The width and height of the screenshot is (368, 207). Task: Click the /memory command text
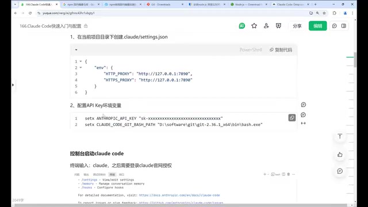tap(87, 183)
